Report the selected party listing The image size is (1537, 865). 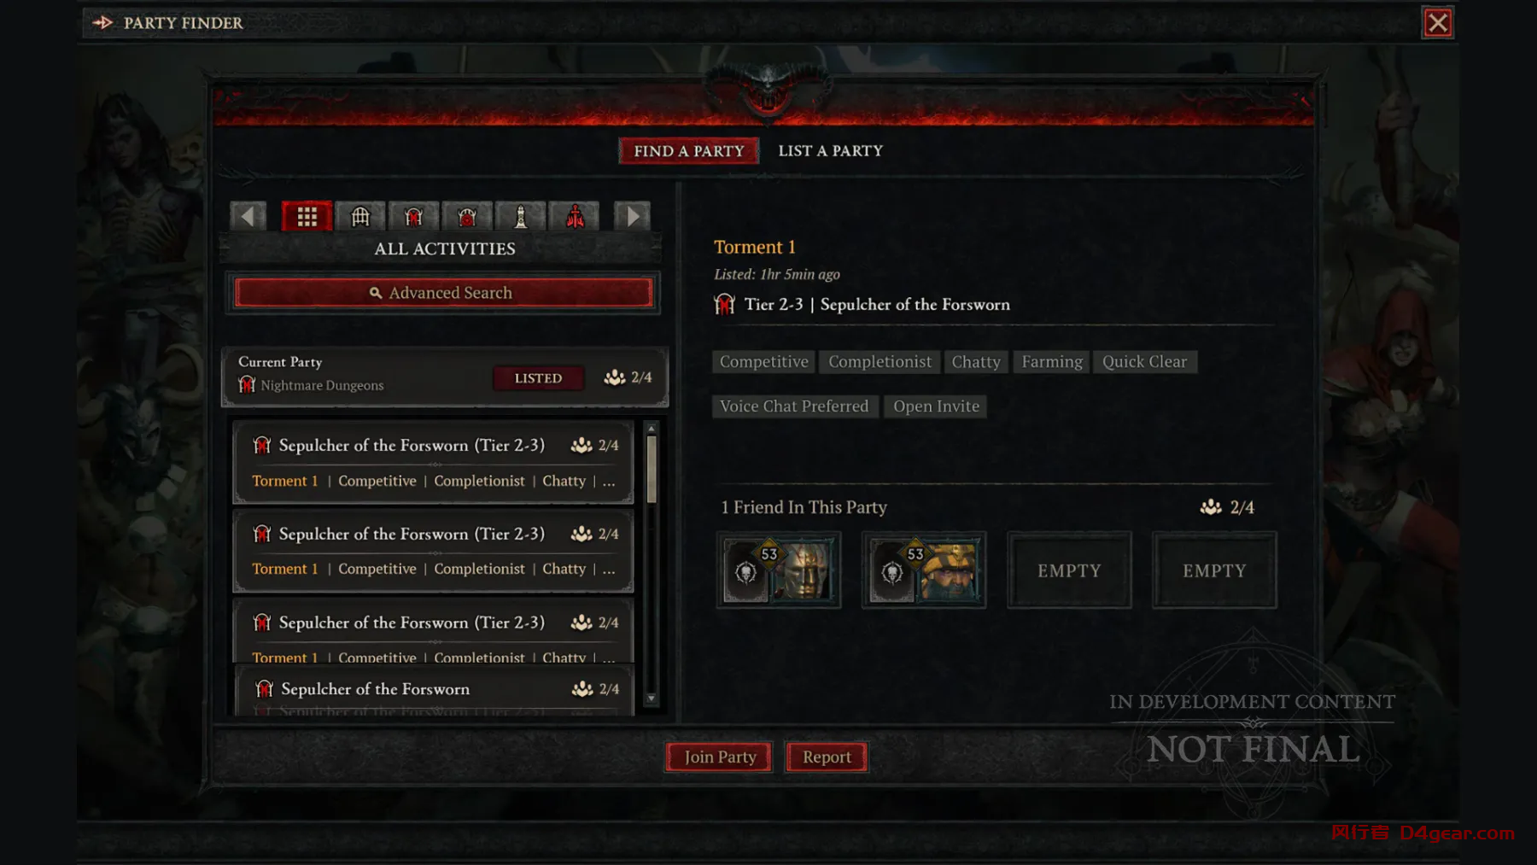coord(827,757)
